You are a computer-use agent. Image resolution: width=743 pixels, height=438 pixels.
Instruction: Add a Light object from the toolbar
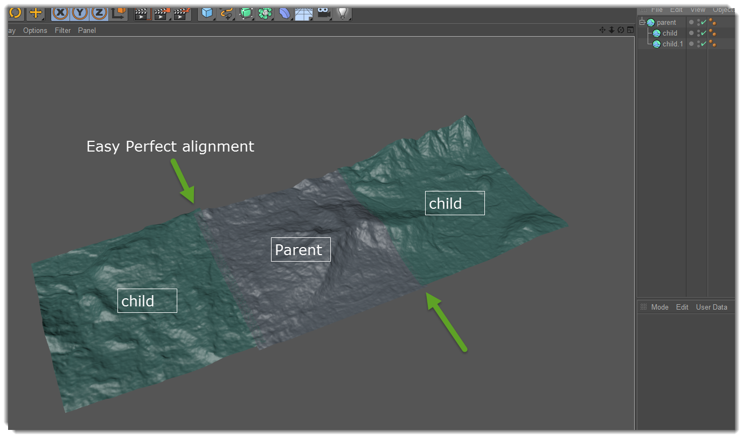click(343, 13)
